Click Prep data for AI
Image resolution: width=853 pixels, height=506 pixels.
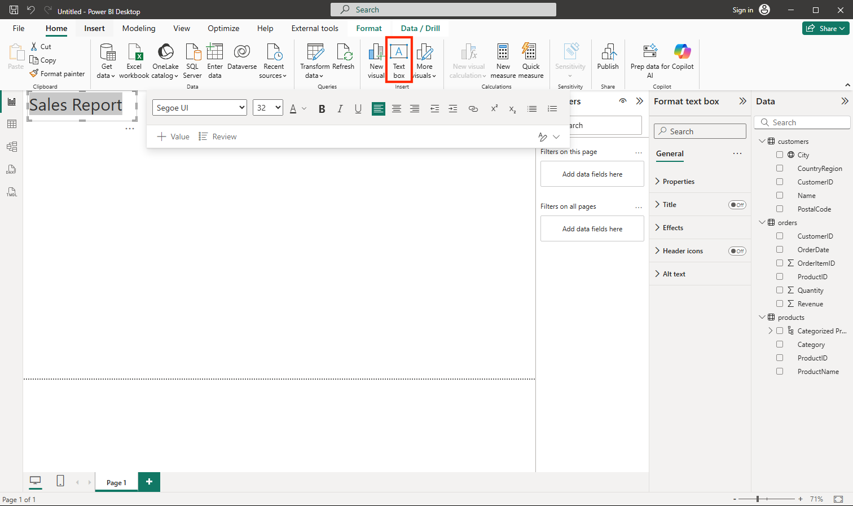650,61
